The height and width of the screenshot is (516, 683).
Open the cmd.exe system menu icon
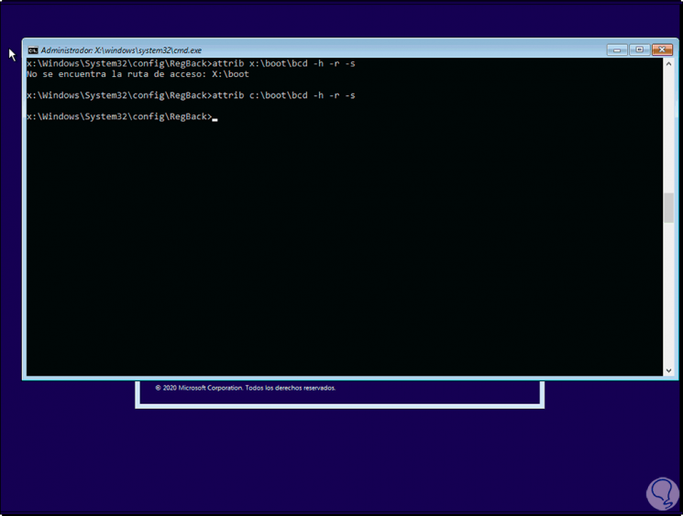(33, 50)
